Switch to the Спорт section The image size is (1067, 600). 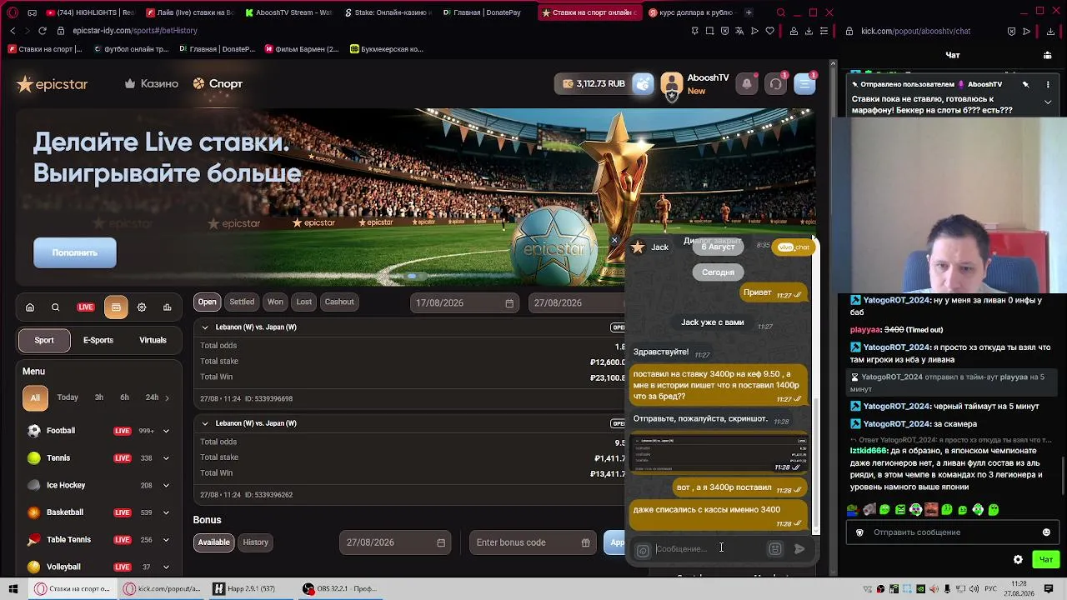(218, 84)
